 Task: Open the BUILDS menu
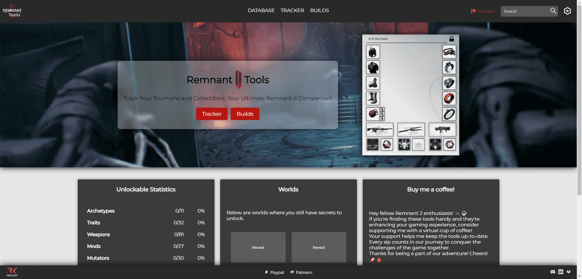[x=319, y=10]
